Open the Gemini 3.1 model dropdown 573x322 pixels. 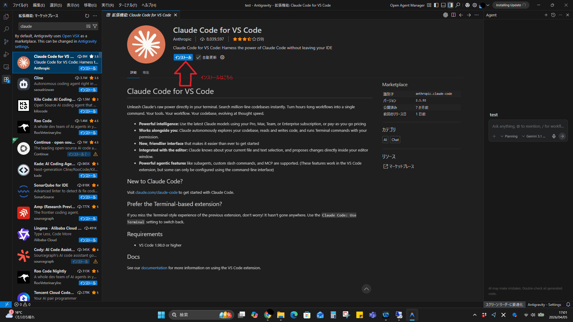pos(534,136)
